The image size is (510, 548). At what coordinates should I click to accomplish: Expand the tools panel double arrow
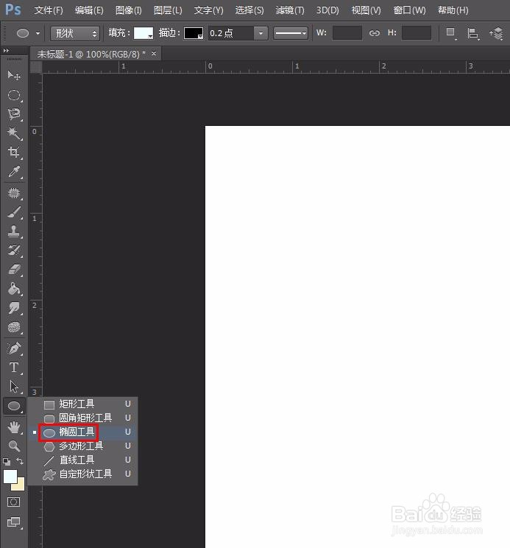coord(6,51)
